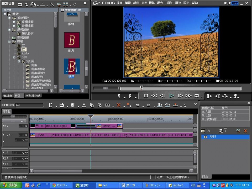Screen dimensions: 252x189
Task: Select the 素材庫 tab
Action: pos(8,96)
